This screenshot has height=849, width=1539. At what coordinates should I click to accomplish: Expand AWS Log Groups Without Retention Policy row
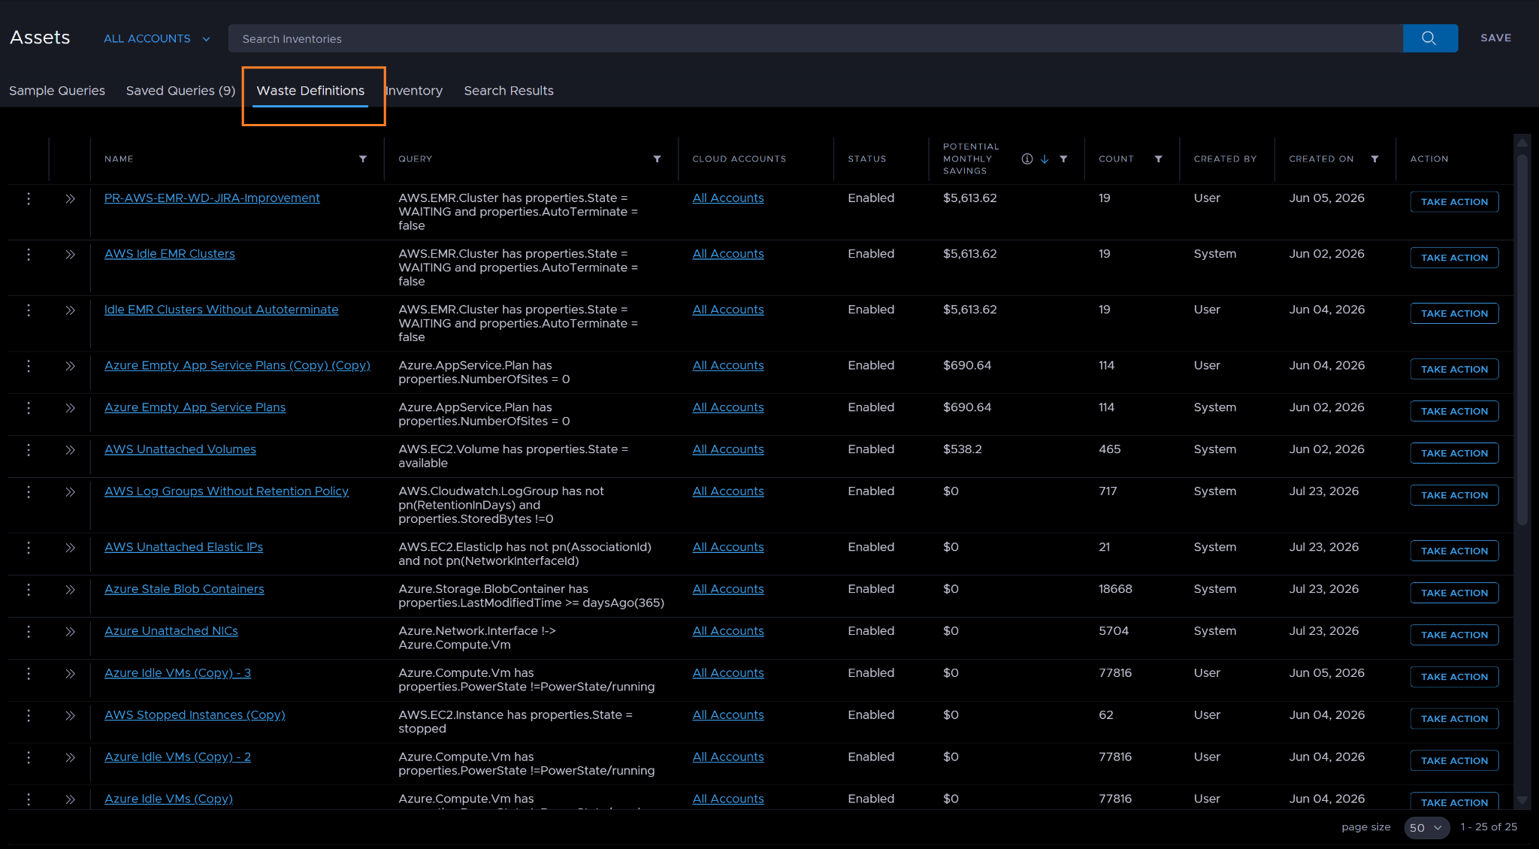tap(70, 492)
